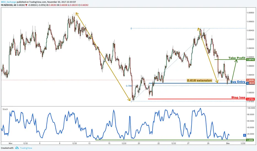Click the blue D marker icon
Viewport: 257px width, 151px height.
coord(245,135)
